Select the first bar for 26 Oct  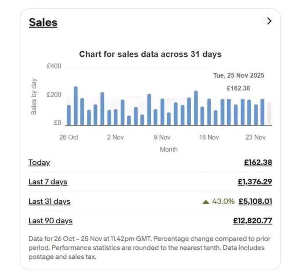[69, 115]
